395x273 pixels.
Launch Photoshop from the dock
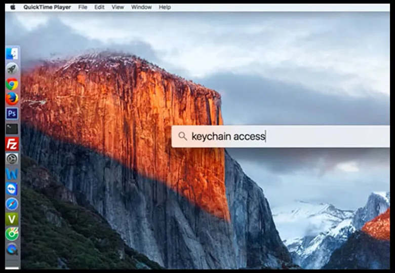[12, 113]
